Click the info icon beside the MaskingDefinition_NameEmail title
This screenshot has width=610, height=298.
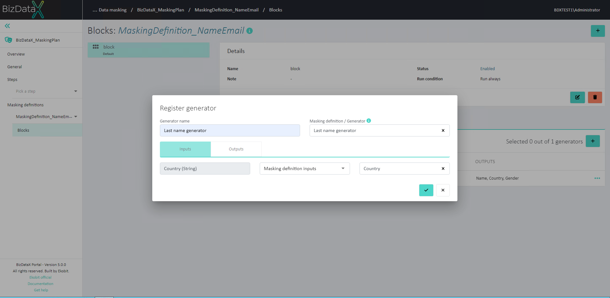click(250, 31)
